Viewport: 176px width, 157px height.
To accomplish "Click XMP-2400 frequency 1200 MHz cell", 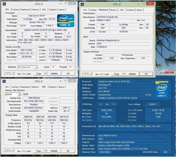I will click(52, 120).
